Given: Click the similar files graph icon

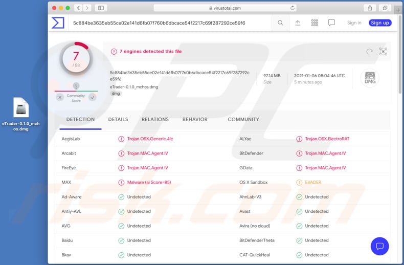Looking at the screenshot, I should 383,52.
